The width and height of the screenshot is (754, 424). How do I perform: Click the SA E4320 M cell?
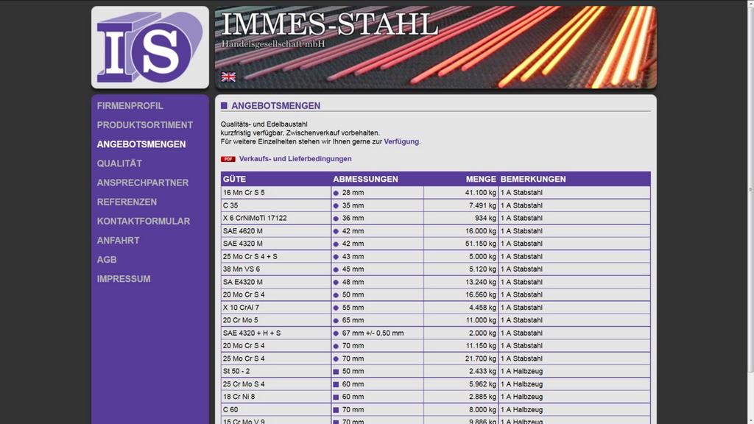point(276,282)
